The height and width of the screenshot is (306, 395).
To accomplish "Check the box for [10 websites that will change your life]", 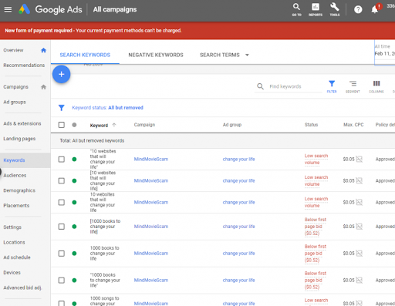I will coord(62,181).
